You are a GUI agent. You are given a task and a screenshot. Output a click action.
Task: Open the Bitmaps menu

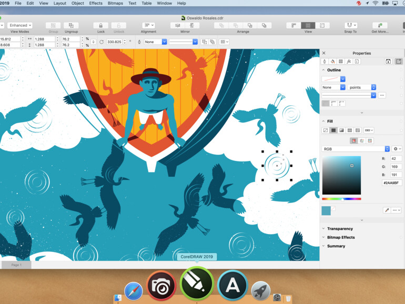[x=115, y=3]
